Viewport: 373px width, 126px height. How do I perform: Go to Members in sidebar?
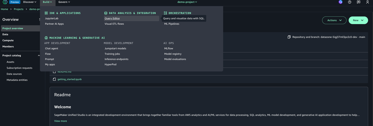point(8,47)
